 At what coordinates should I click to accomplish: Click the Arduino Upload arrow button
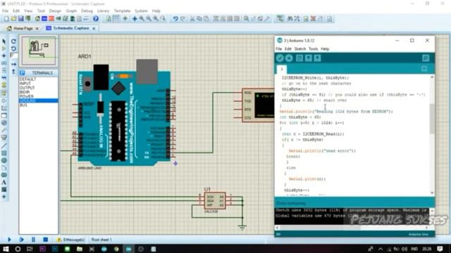[x=289, y=58]
